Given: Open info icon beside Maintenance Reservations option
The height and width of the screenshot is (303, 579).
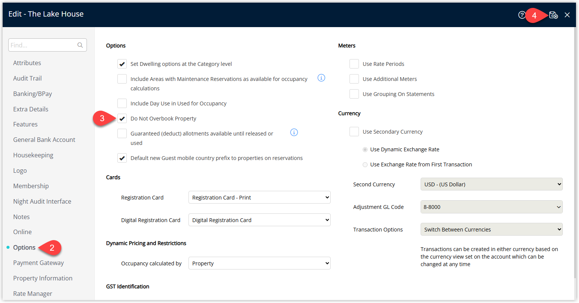Looking at the screenshot, I should (321, 78).
